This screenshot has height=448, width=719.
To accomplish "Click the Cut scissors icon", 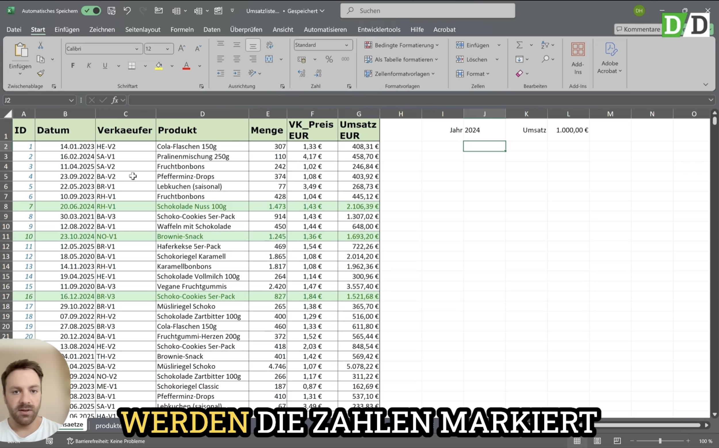I will coord(41,45).
